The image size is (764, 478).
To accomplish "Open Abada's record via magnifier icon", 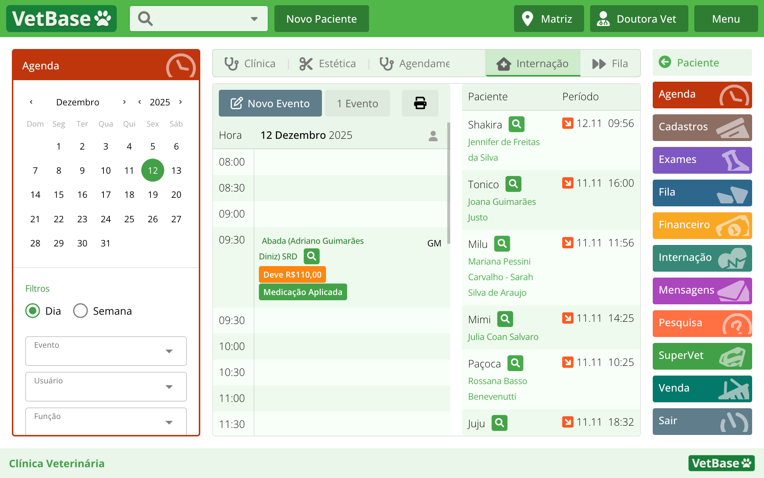I will 312,256.
